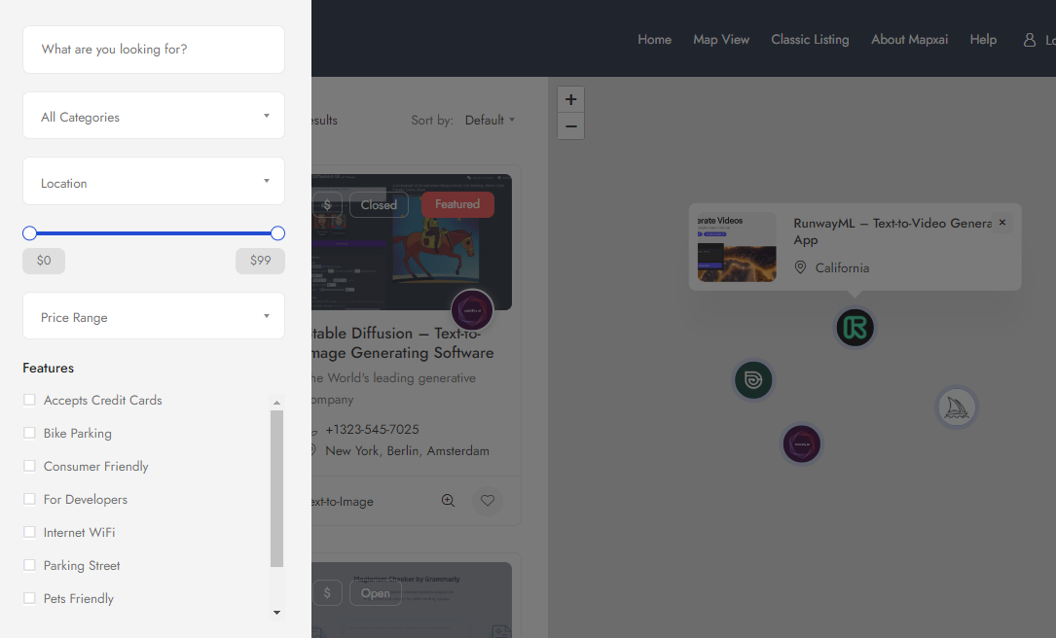Check the Parking Street option
Viewport: 1056px width, 638px height.
coord(29,565)
